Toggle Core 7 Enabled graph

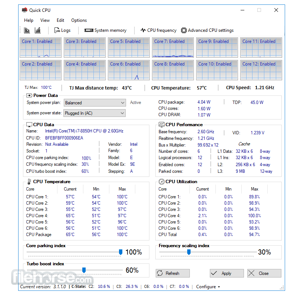tap(173, 48)
